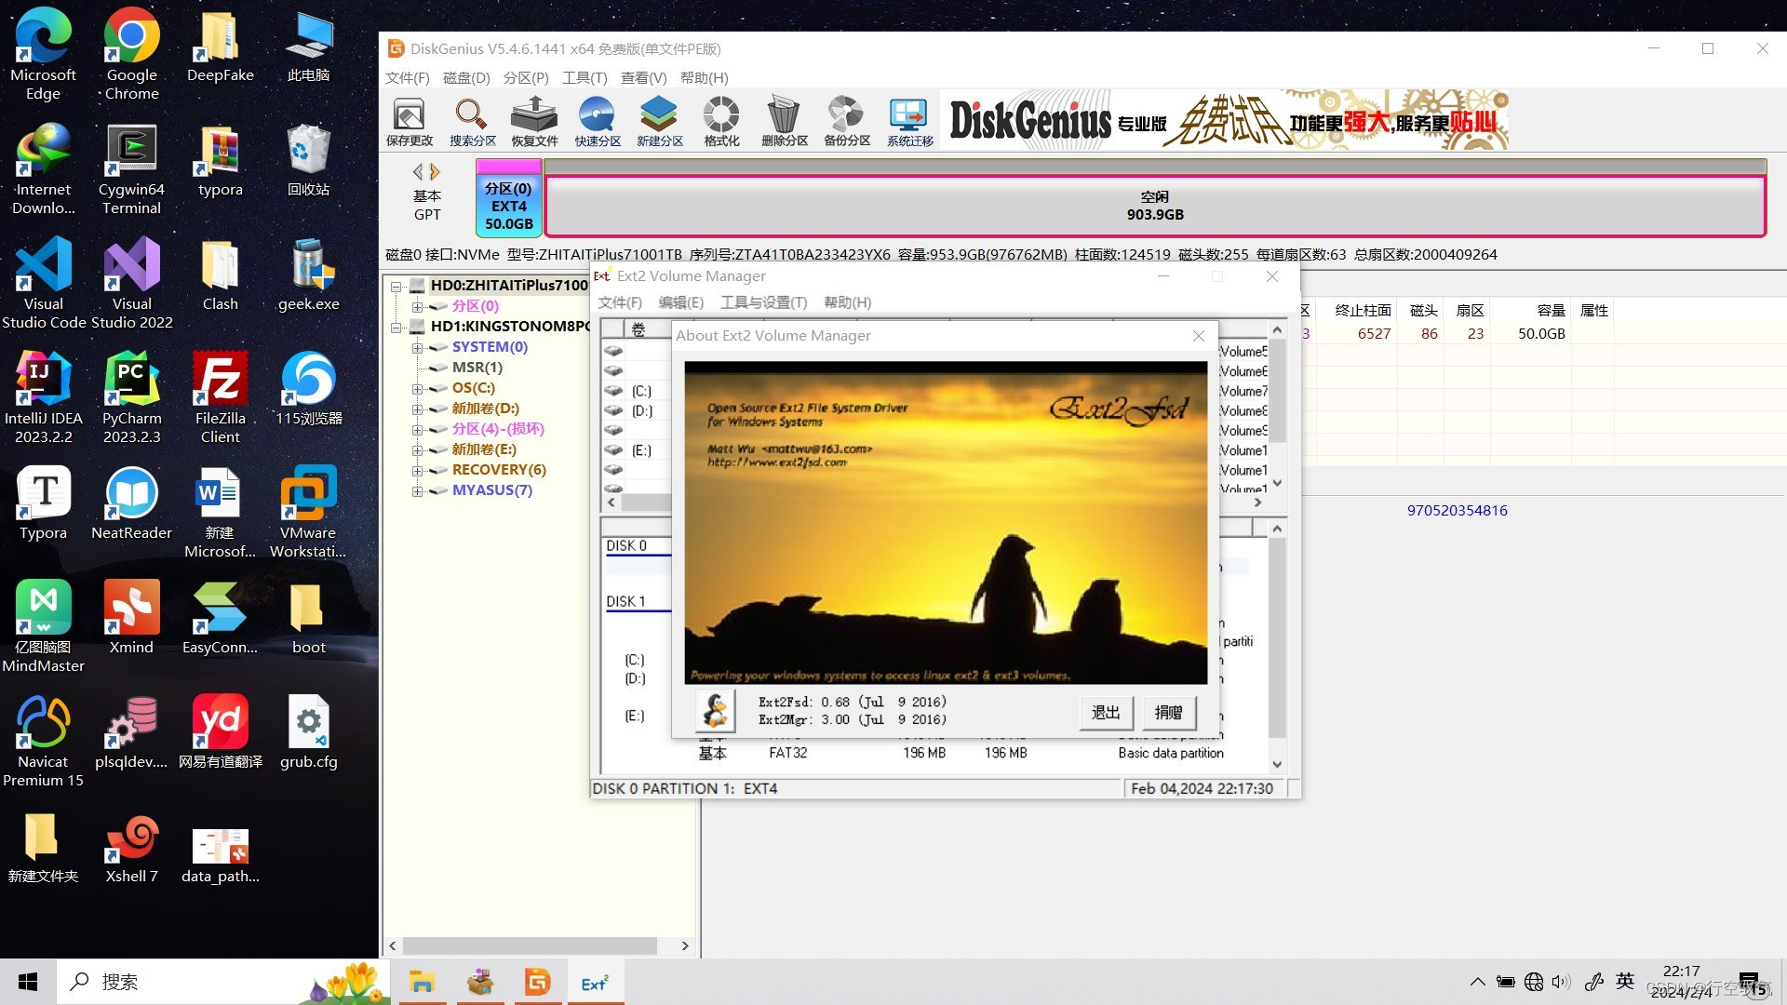The height and width of the screenshot is (1005, 1787).
Task: Open Ext2 Volume Manager 工具与设置(T) menu
Action: [763, 302]
